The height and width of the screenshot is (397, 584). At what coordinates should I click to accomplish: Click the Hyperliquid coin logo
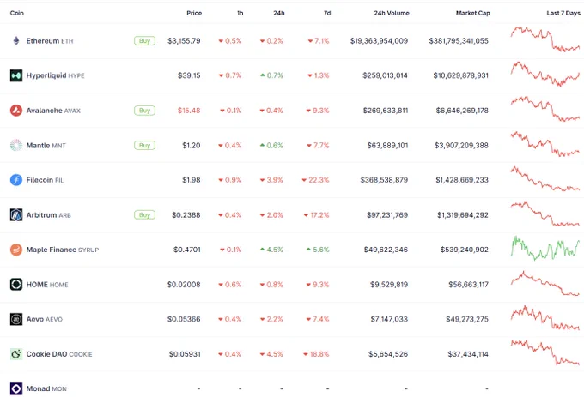pyautogui.click(x=16, y=75)
